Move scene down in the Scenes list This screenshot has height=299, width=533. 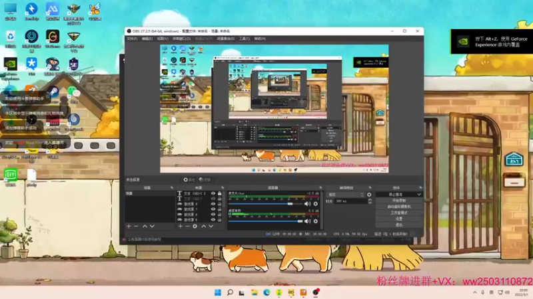click(153, 226)
